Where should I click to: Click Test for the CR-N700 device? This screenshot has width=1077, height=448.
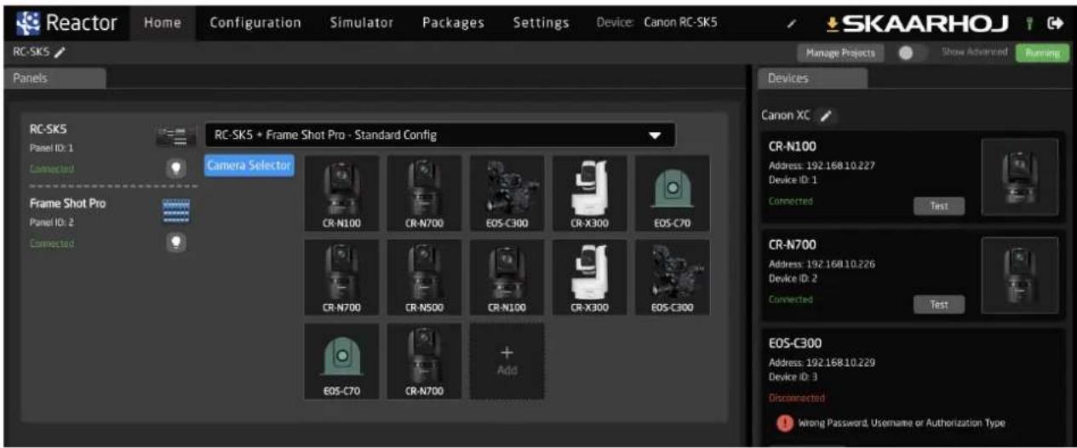[x=939, y=303]
